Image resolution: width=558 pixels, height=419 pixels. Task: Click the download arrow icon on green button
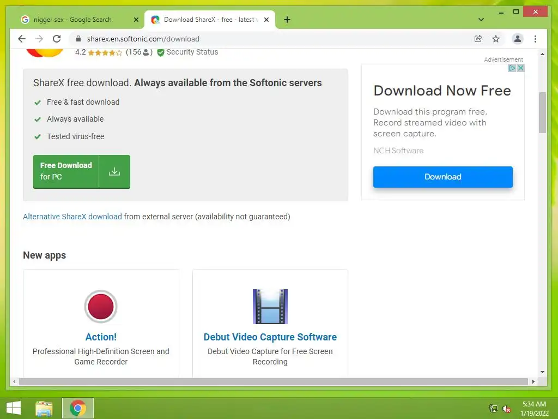(x=114, y=171)
